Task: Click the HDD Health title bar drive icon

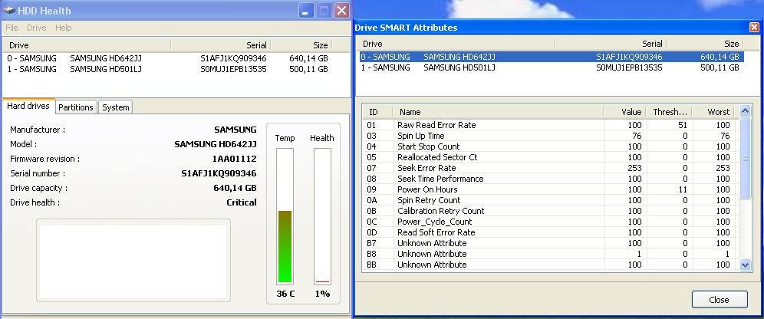Action: tap(9, 10)
